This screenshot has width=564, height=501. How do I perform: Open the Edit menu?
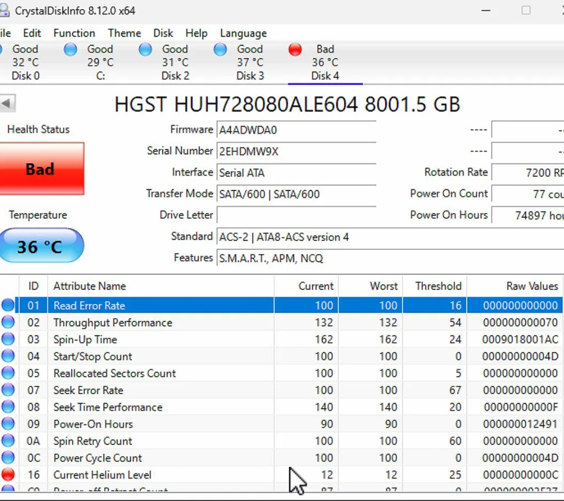[32, 33]
